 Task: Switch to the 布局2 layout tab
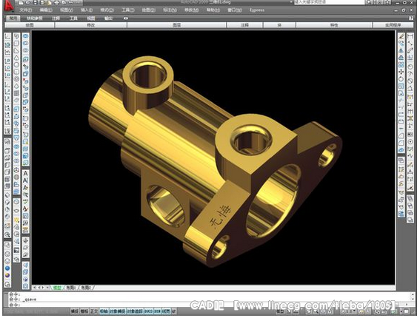coord(86,288)
